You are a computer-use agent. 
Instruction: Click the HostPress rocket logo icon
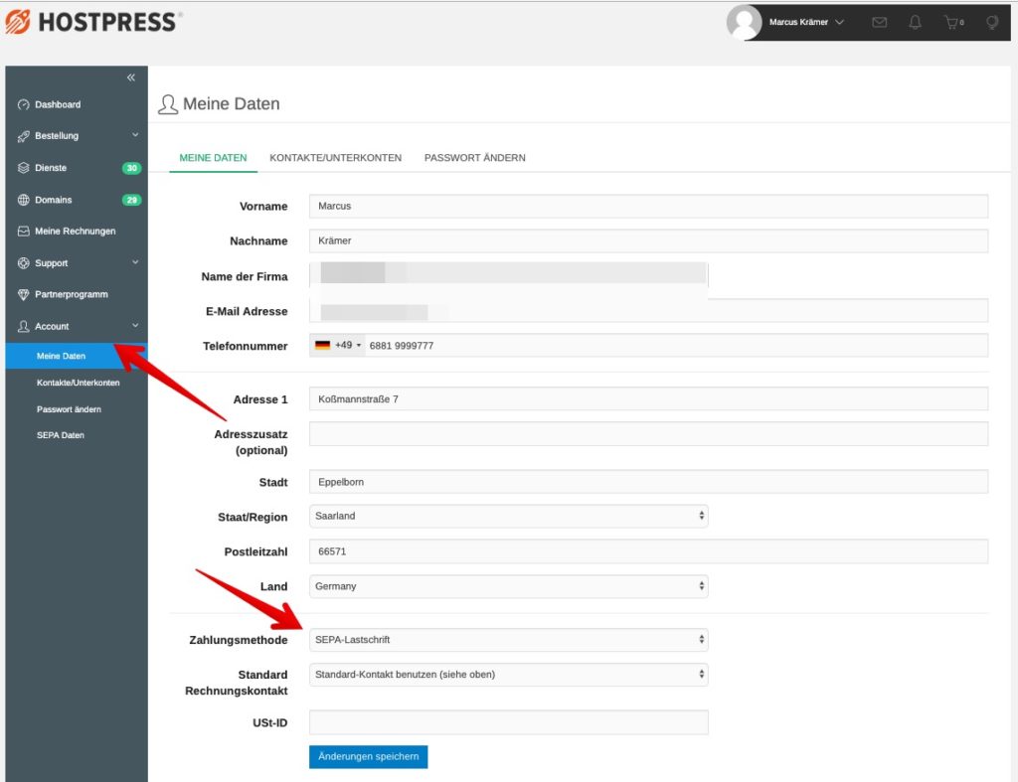[x=18, y=22]
